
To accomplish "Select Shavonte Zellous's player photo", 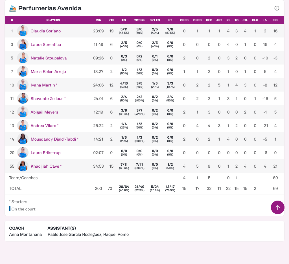I will pyautogui.click(x=23, y=99).
